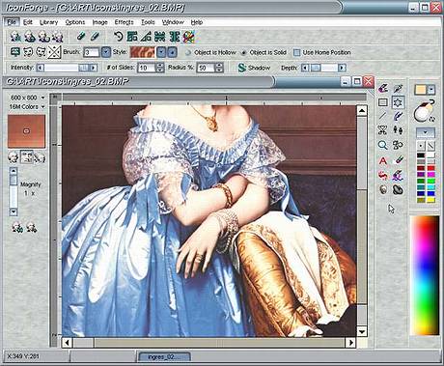Click canvas vertical scroll down arrow
Image resolution: width=444 pixels, height=366 pixels.
pos(362,331)
